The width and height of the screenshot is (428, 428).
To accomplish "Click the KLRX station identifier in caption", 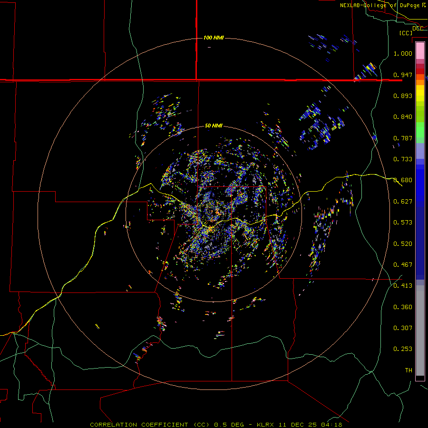I will [x=265, y=425].
